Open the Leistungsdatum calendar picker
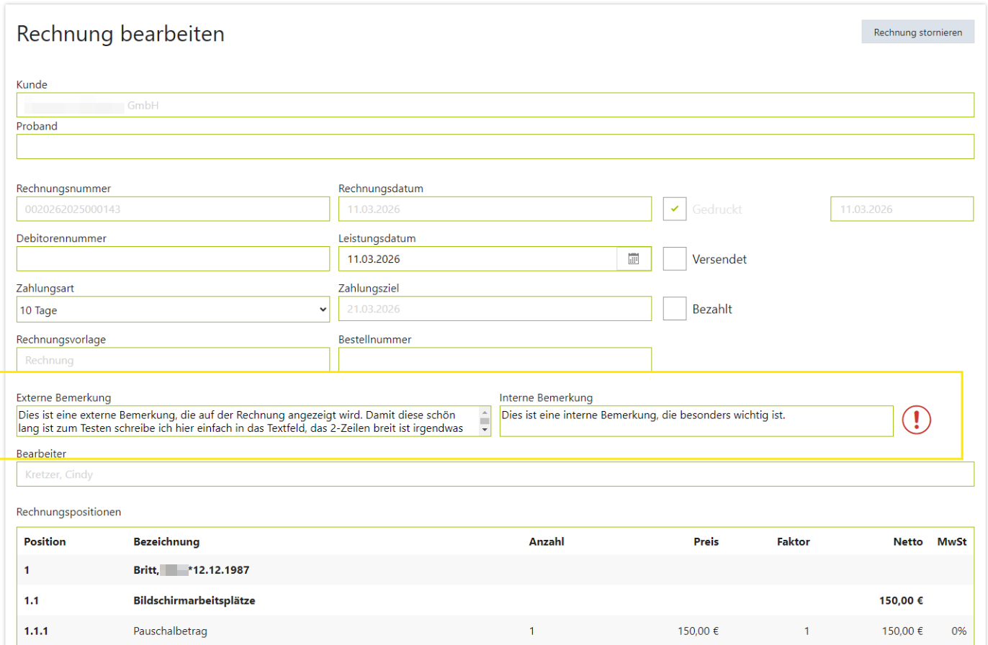This screenshot has height=645, width=988. (634, 258)
